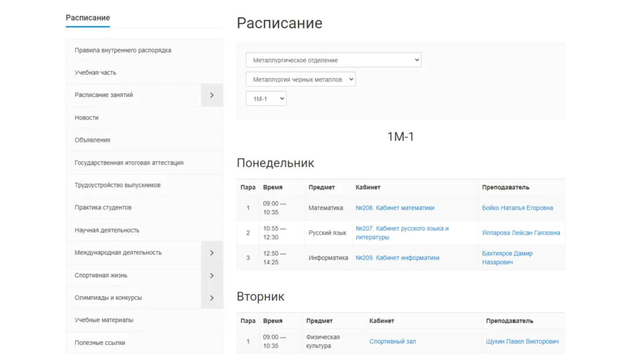Expand the Олимпиады и конкурсы chevron
The height and width of the screenshot is (354, 631).
coord(212,298)
